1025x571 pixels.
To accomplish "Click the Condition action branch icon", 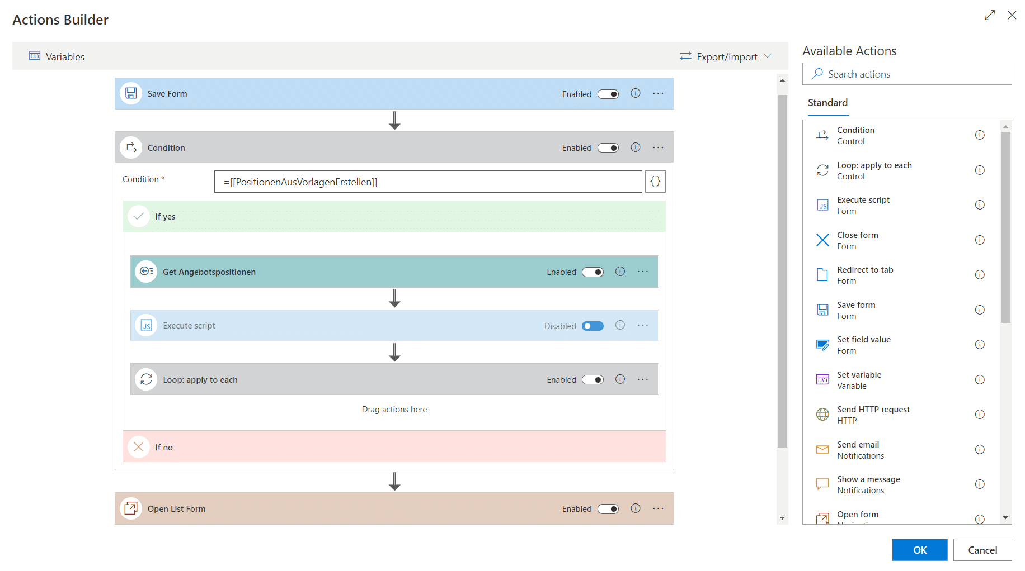I will coord(131,147).
